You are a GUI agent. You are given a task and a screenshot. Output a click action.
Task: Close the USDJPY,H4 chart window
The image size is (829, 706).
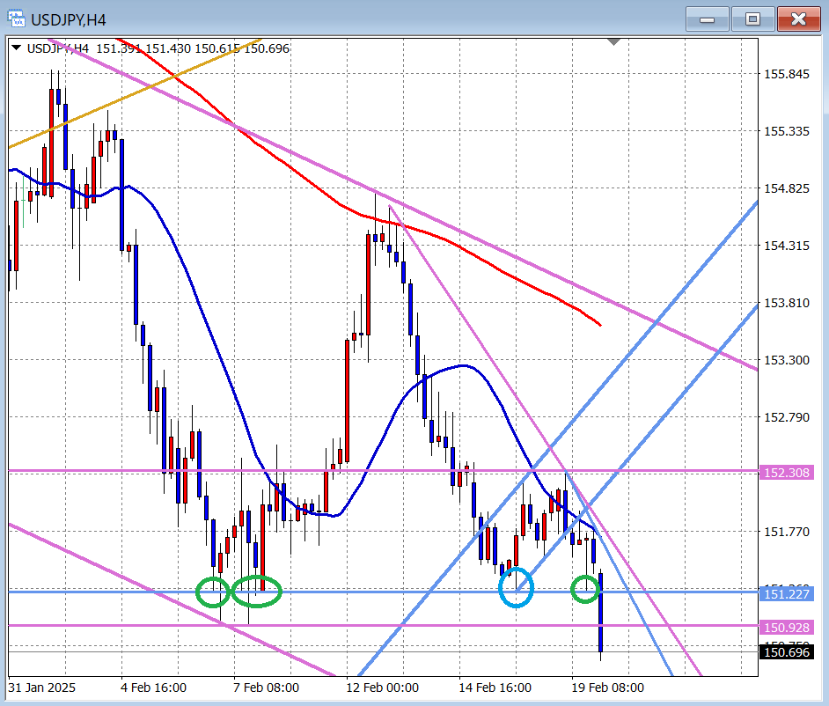[x=798, y=18]
